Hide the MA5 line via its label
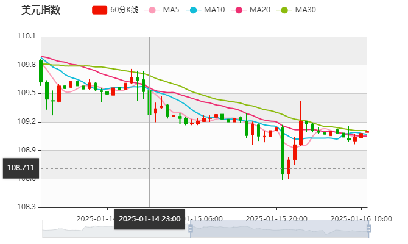This screenshot has width=408, height=244. click(x=171, y=10)
